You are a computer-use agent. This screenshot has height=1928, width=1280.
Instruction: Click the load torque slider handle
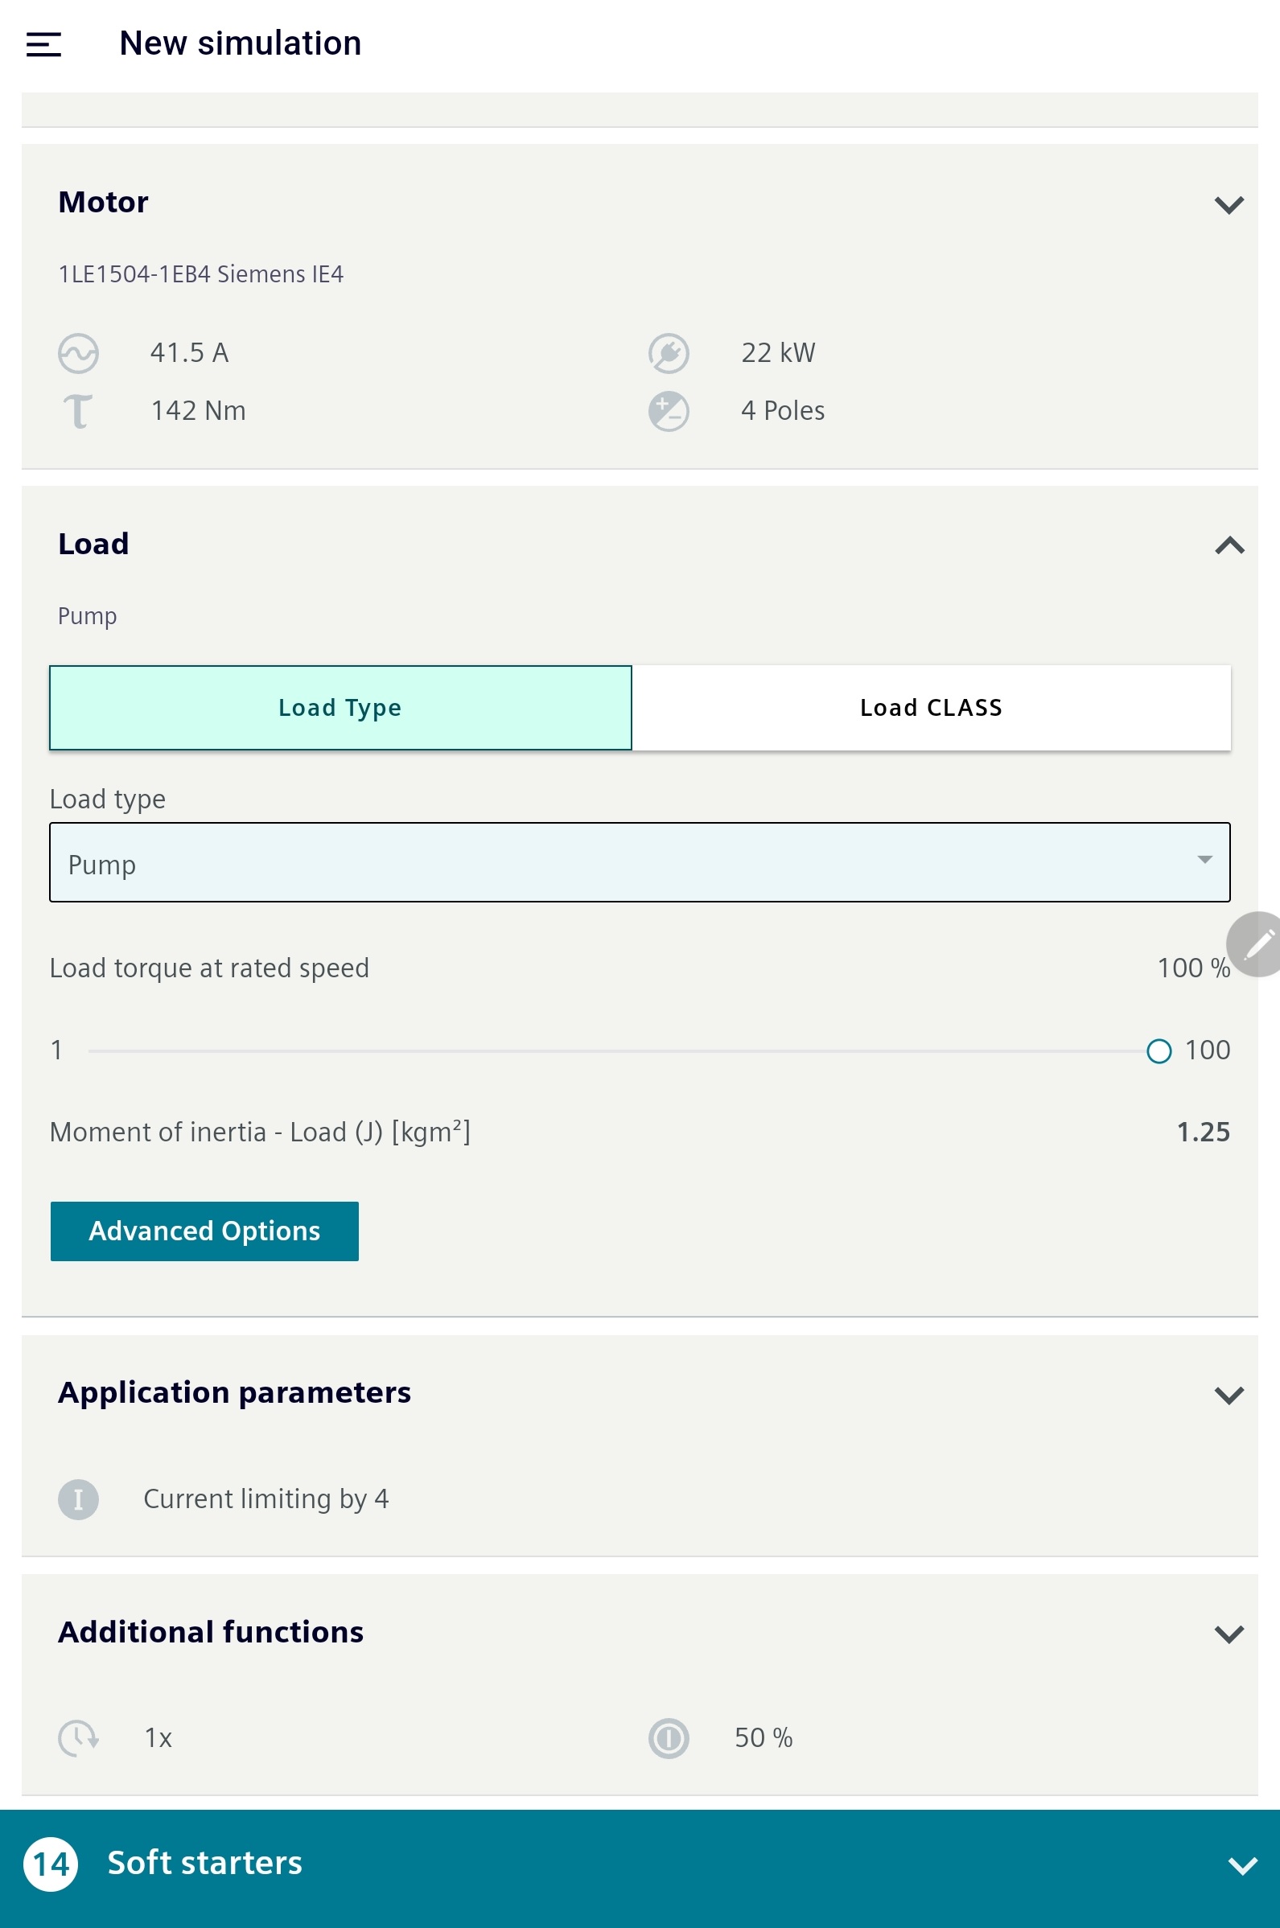pyautogui.click(x=1159, y=1052)
